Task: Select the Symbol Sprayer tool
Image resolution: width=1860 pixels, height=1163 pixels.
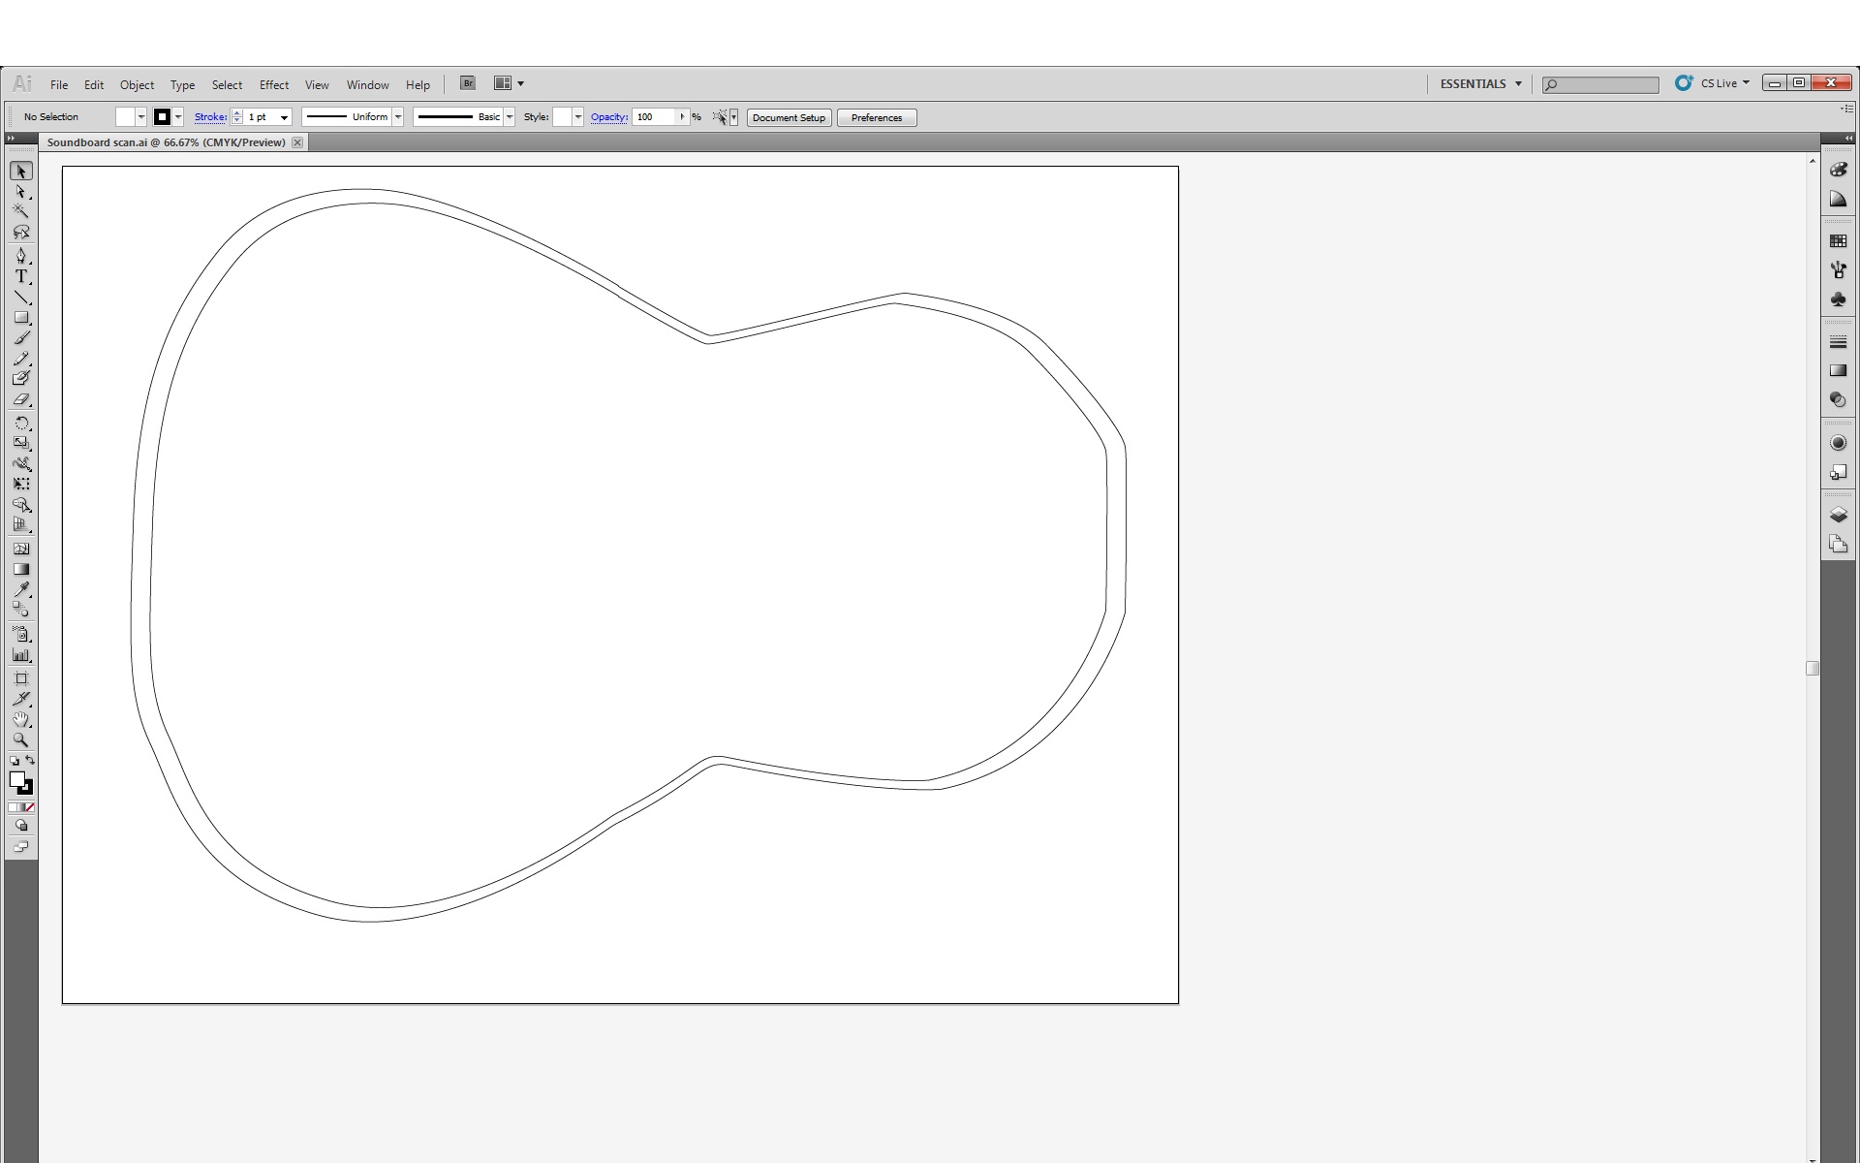Action: tap(21, 634)
